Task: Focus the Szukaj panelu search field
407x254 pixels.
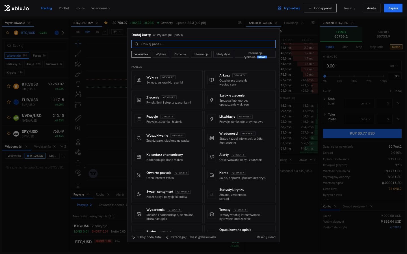Action: click(x=203, y=44)
